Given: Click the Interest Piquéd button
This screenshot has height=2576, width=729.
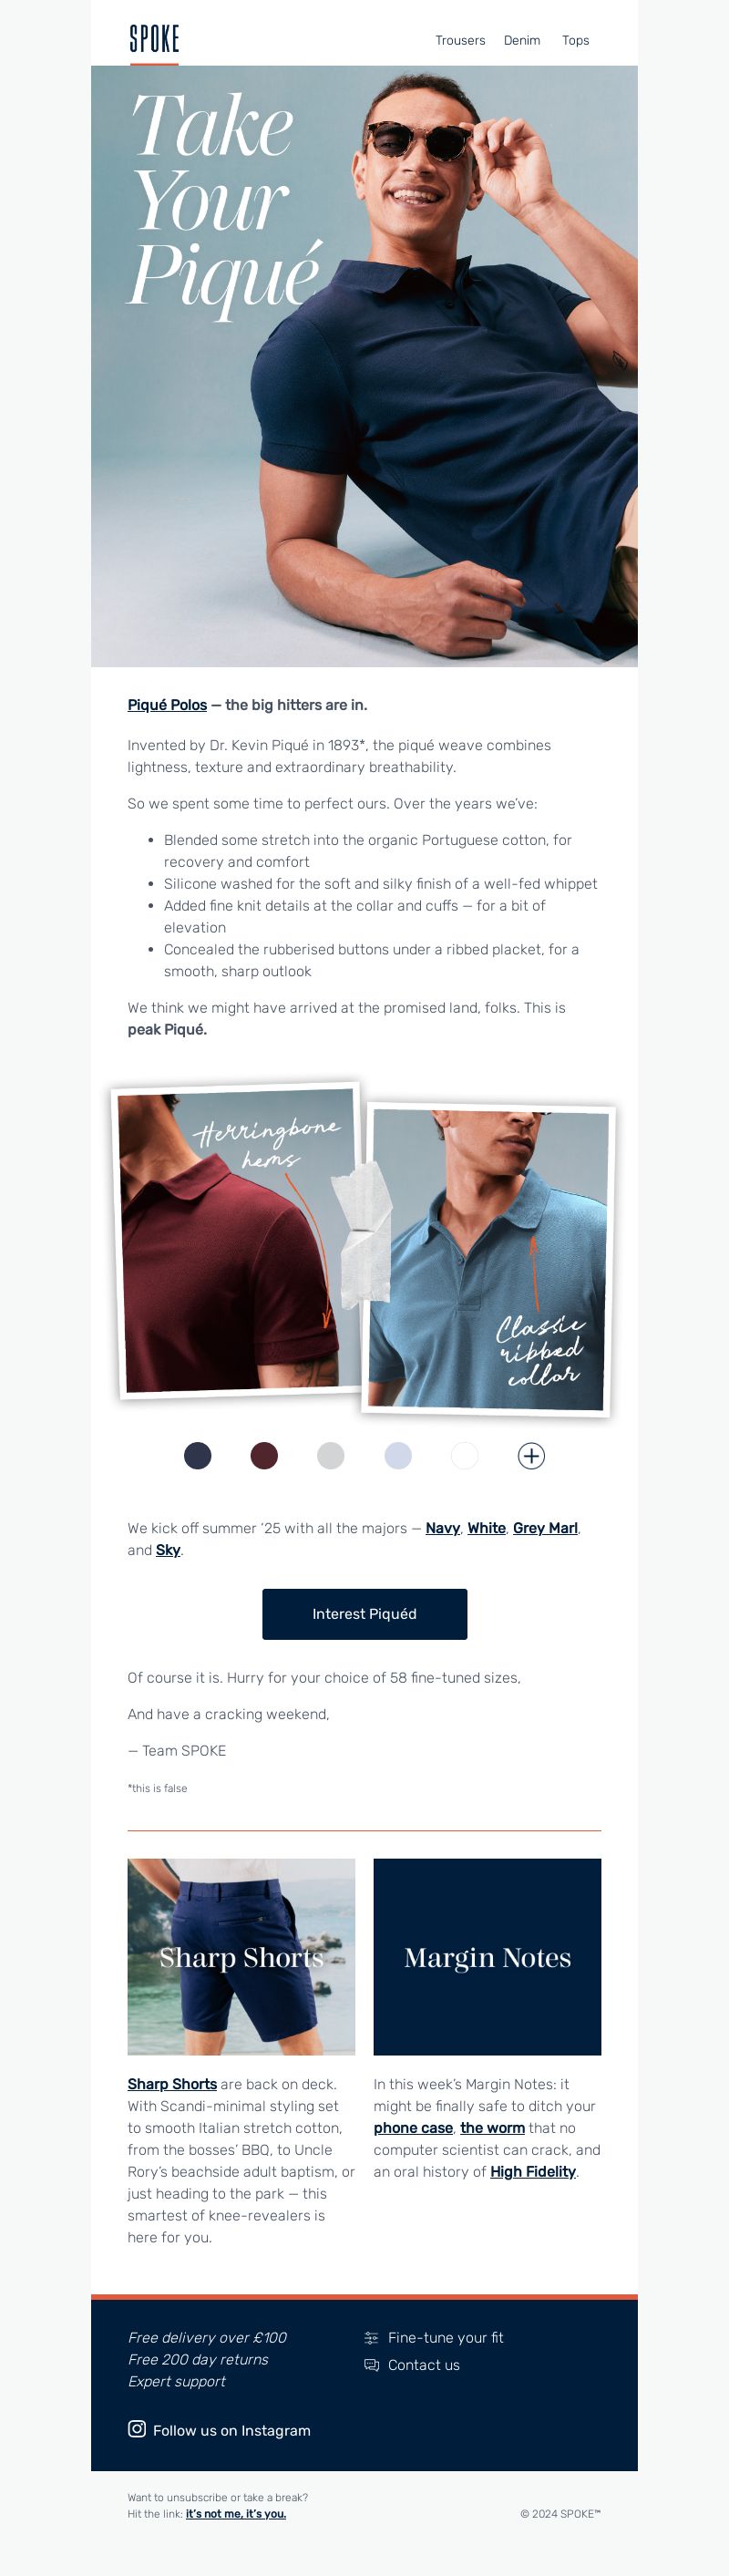Looking at the screenshot, I should (364, 1614).
